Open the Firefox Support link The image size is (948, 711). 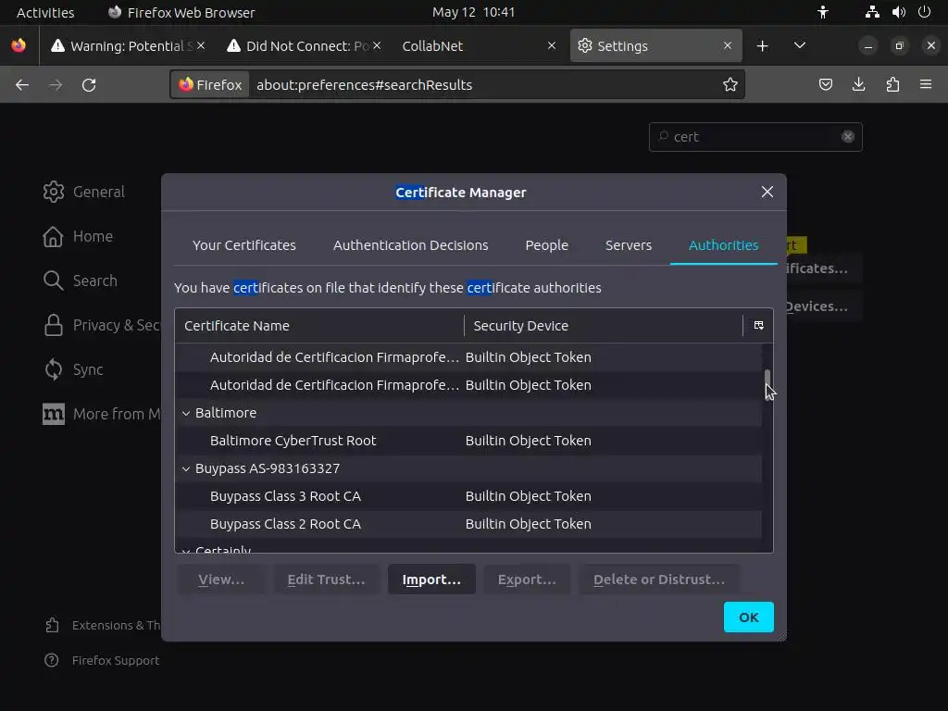(102, 660)
